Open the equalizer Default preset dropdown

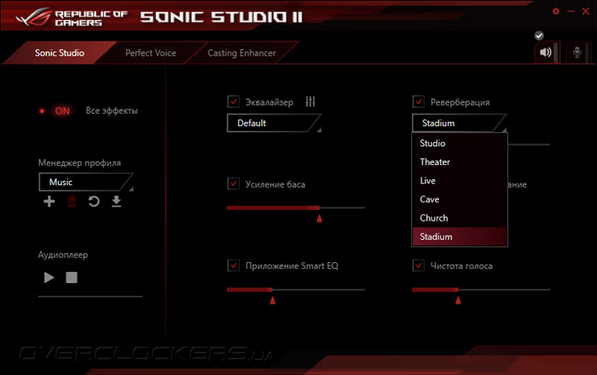point(274,123)
